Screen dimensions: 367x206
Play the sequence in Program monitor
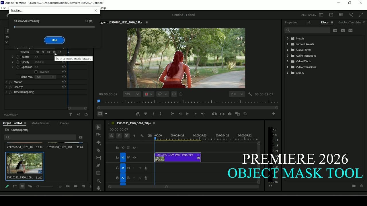[x=188, y=114]
